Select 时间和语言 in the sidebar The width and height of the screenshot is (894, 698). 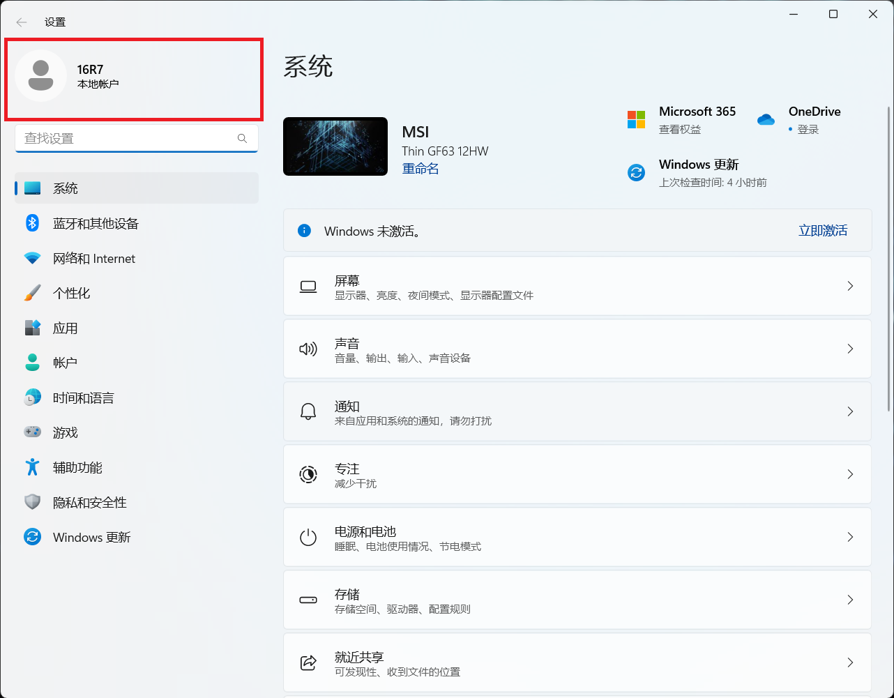pyautogui.click(x=83, y=397)
